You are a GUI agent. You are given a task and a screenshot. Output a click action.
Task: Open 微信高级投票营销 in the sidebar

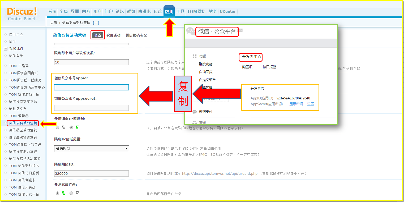click(x=23, y=137)
